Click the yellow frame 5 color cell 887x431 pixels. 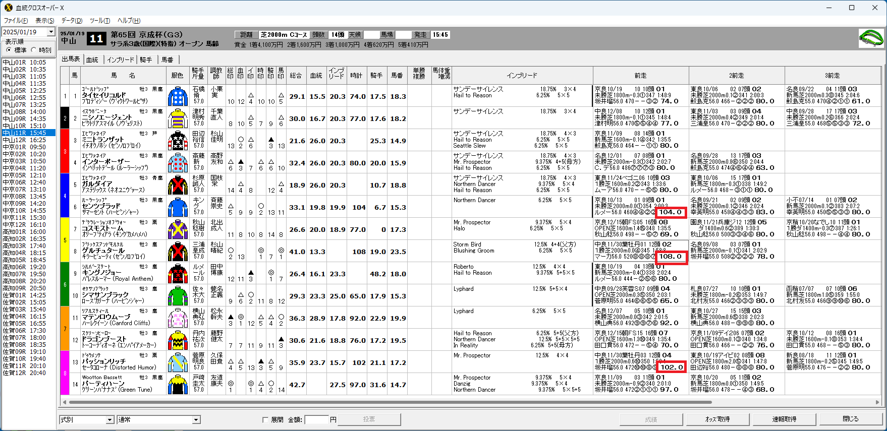pyautogui.click(x=65, y=240)
